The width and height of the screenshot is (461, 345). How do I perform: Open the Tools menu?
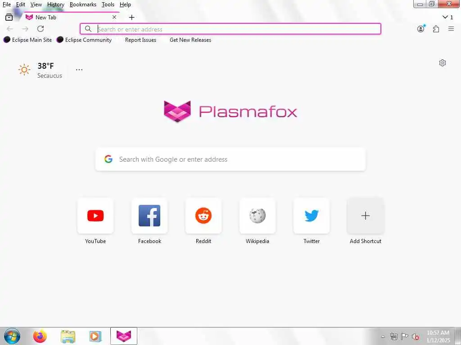[108, 4]
